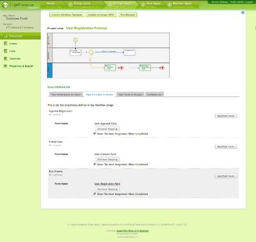Click the Run Apps nav icon
The width and height of the screenshot is (256, 242).
coord(143,4)
